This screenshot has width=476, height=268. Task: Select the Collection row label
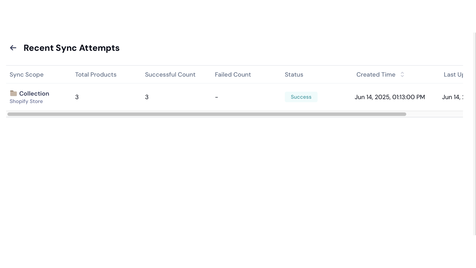(34, 94)
